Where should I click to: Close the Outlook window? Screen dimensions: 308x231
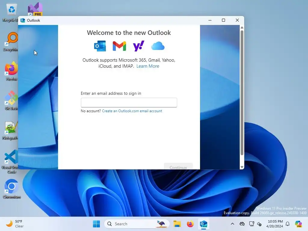point(237,20)
